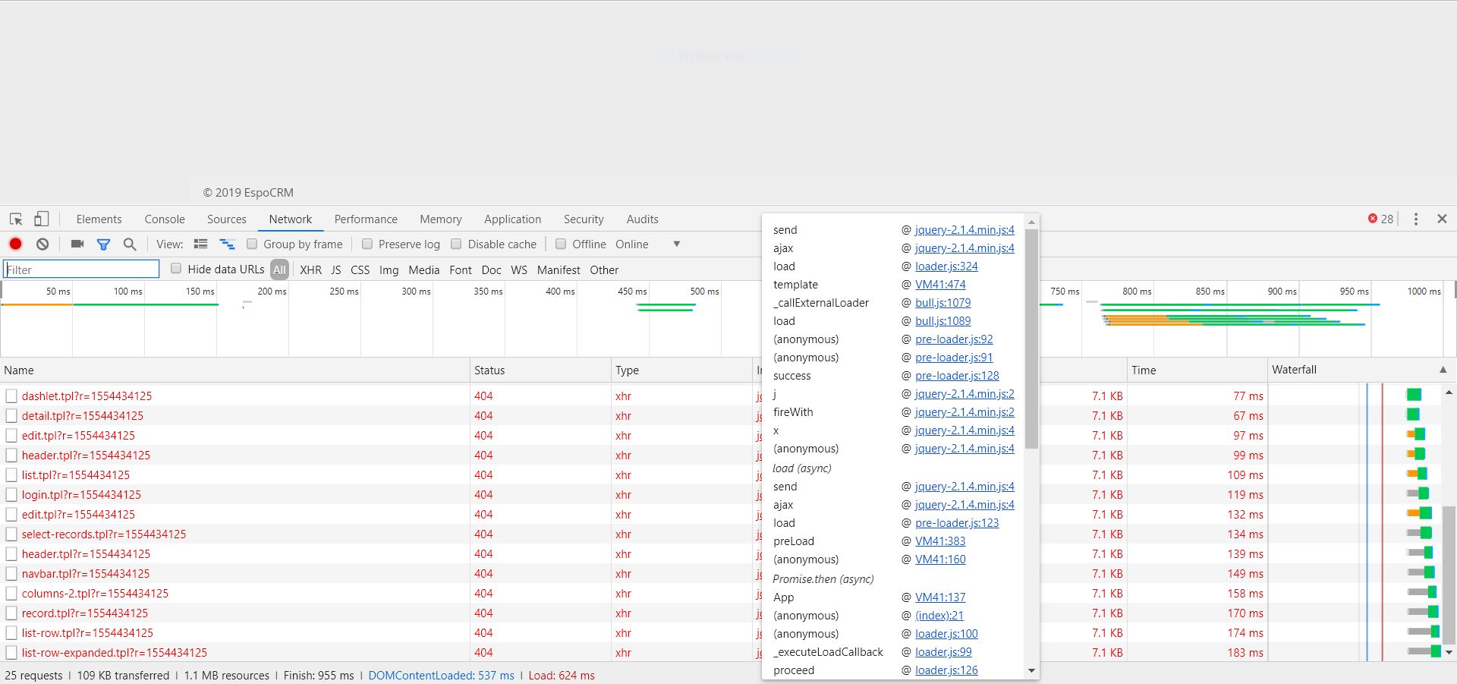Click inside the request Filter field

[x=80, y=269]
